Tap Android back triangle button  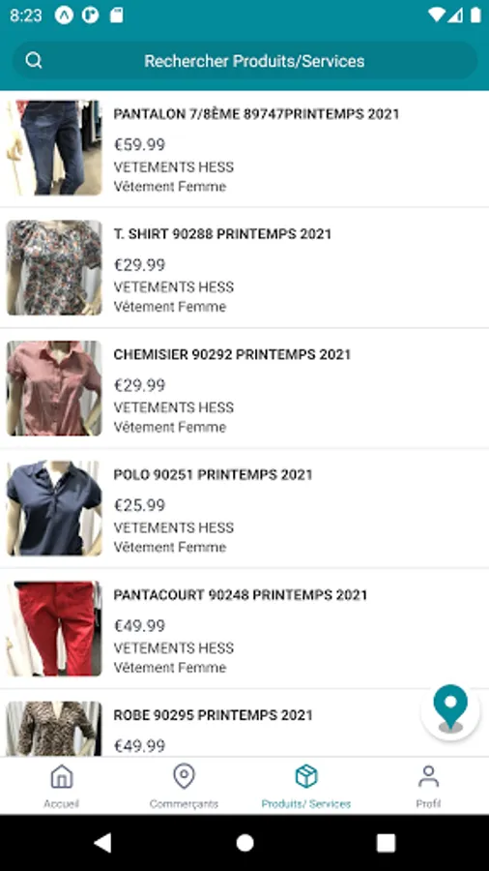tap(102, 843)
